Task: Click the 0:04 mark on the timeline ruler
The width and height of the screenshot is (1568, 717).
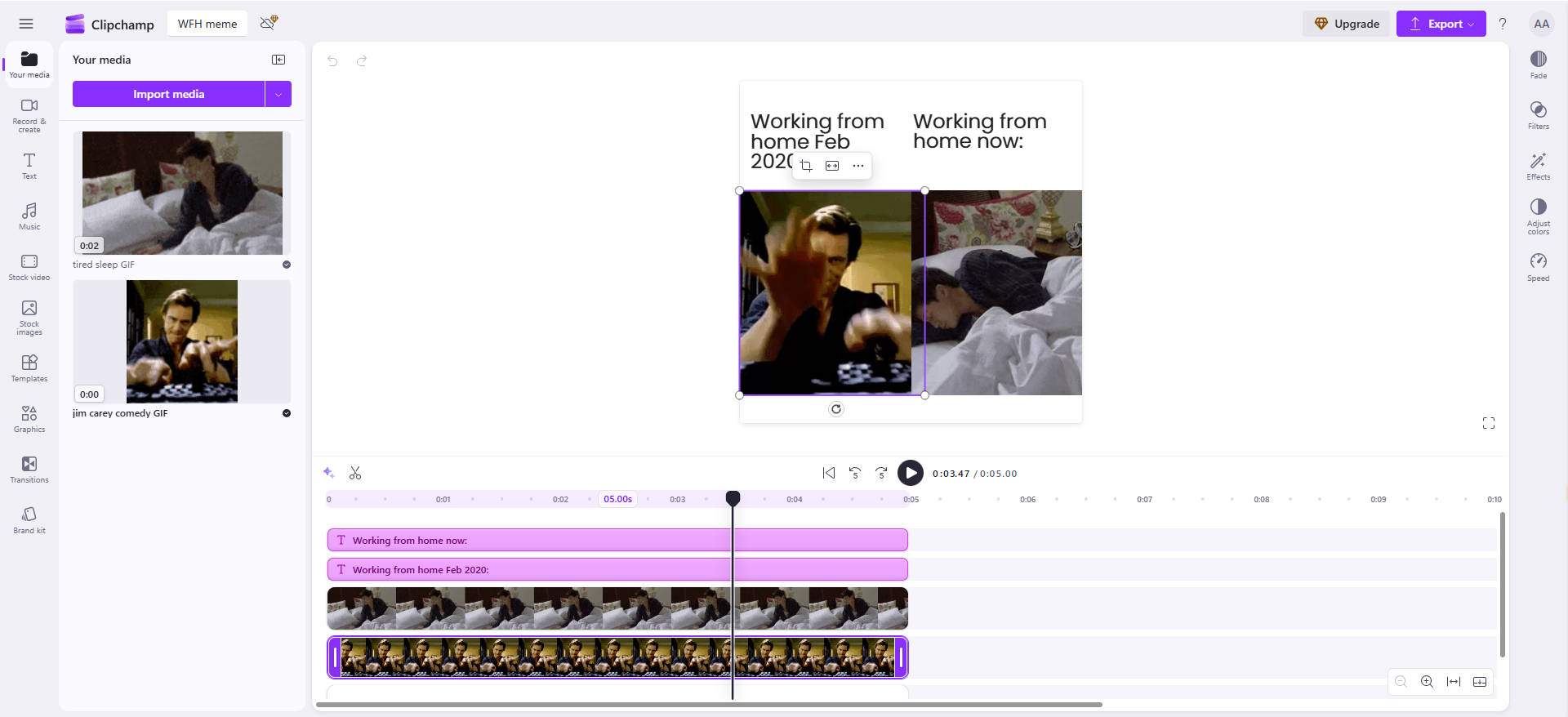Action: (x=794, y=499)
